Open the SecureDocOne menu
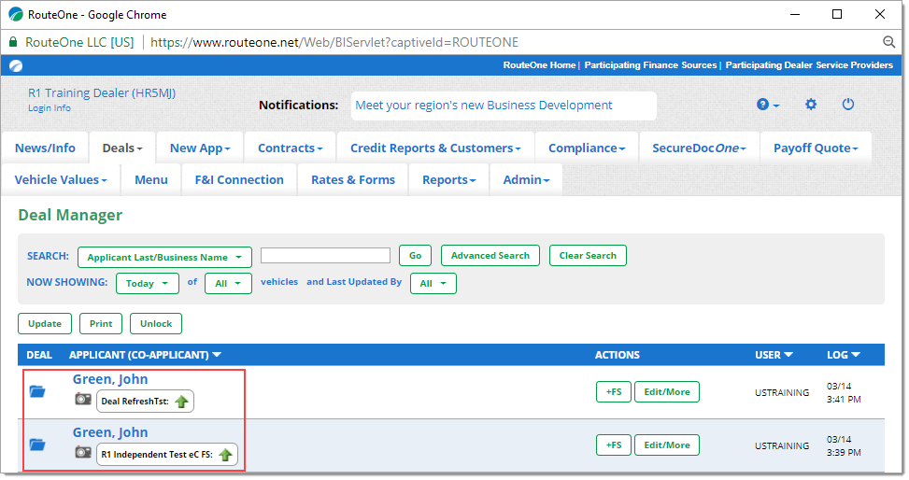Viewport: 909px width, 480px height. pos(699,148)
